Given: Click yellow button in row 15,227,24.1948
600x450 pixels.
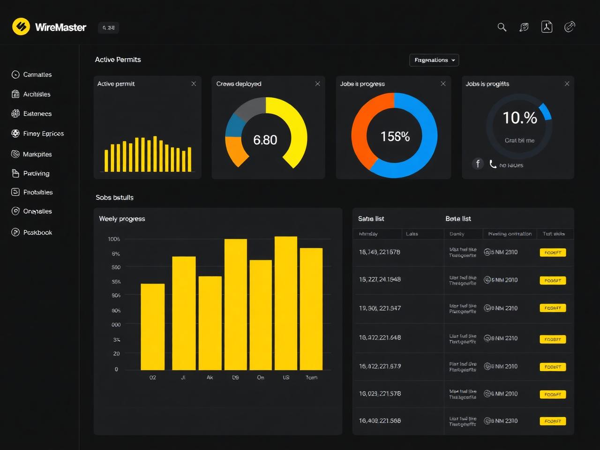Looking at the screenshot, I should (x=553, y=280).
